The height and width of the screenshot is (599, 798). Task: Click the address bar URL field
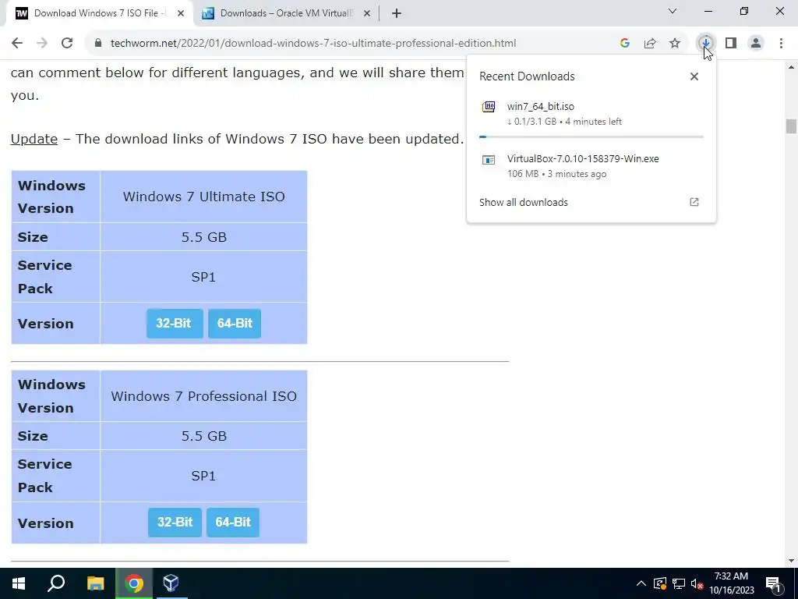click(313, 44)
